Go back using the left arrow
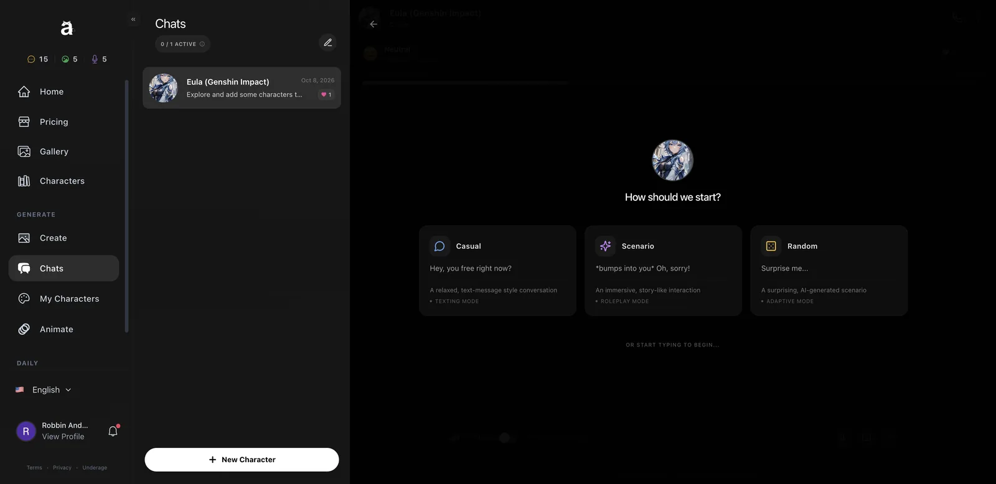This screenshot has width=996, height=484. (374, 24)
